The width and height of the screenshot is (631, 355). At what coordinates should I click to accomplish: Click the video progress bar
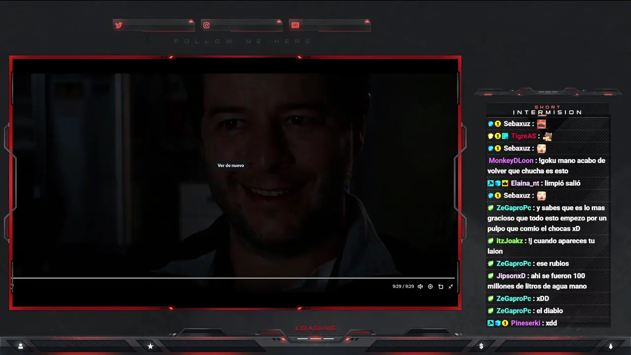coord(233,278)
